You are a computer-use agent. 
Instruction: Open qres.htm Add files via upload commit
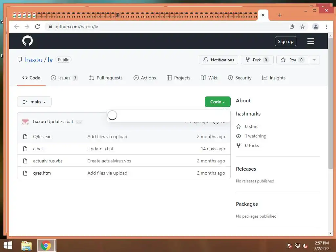tap(107, 173)
